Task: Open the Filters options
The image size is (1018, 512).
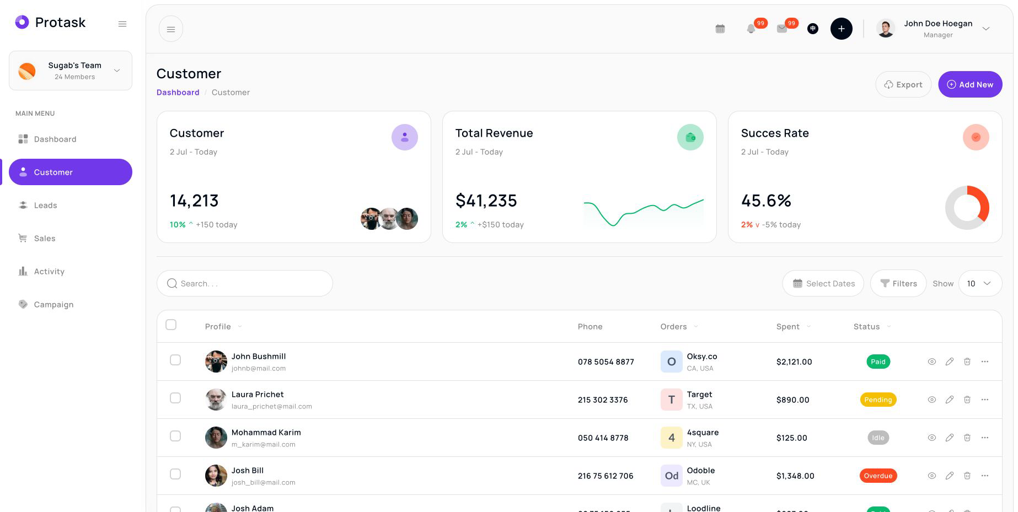Action: [898, 283]
